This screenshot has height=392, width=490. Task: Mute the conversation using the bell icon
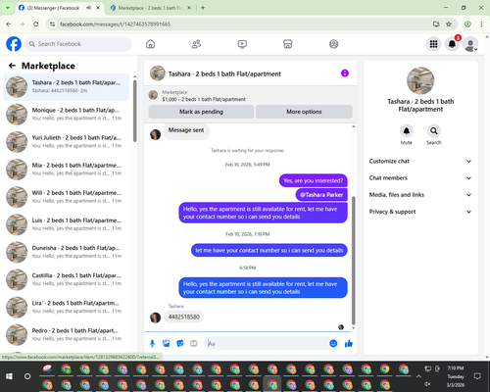coord(407,131)
